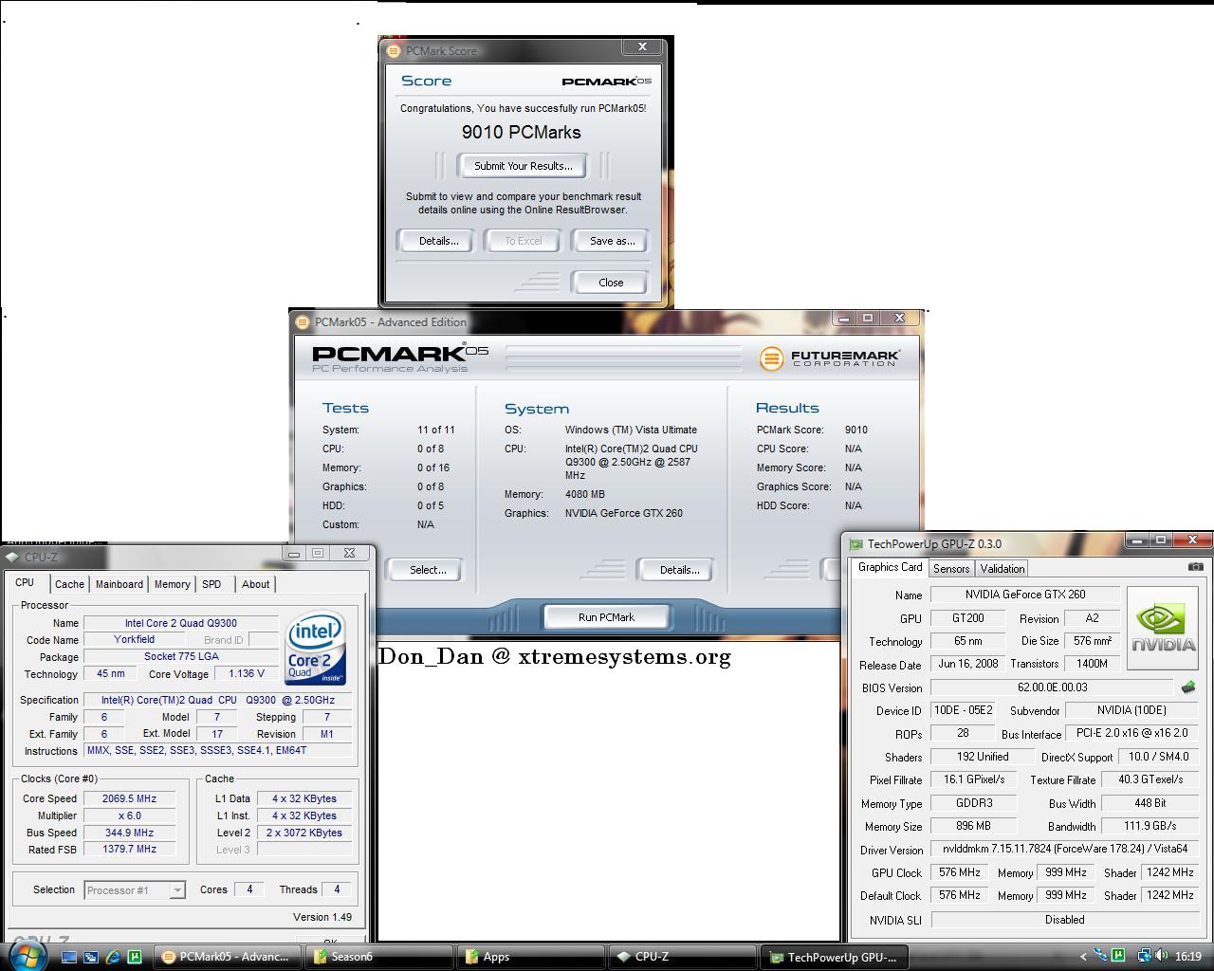Select the CPU tab in CPU-Z

(25, 583)
